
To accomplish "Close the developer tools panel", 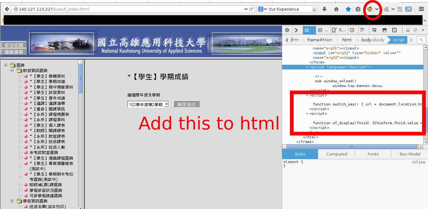I will (423, 30).
